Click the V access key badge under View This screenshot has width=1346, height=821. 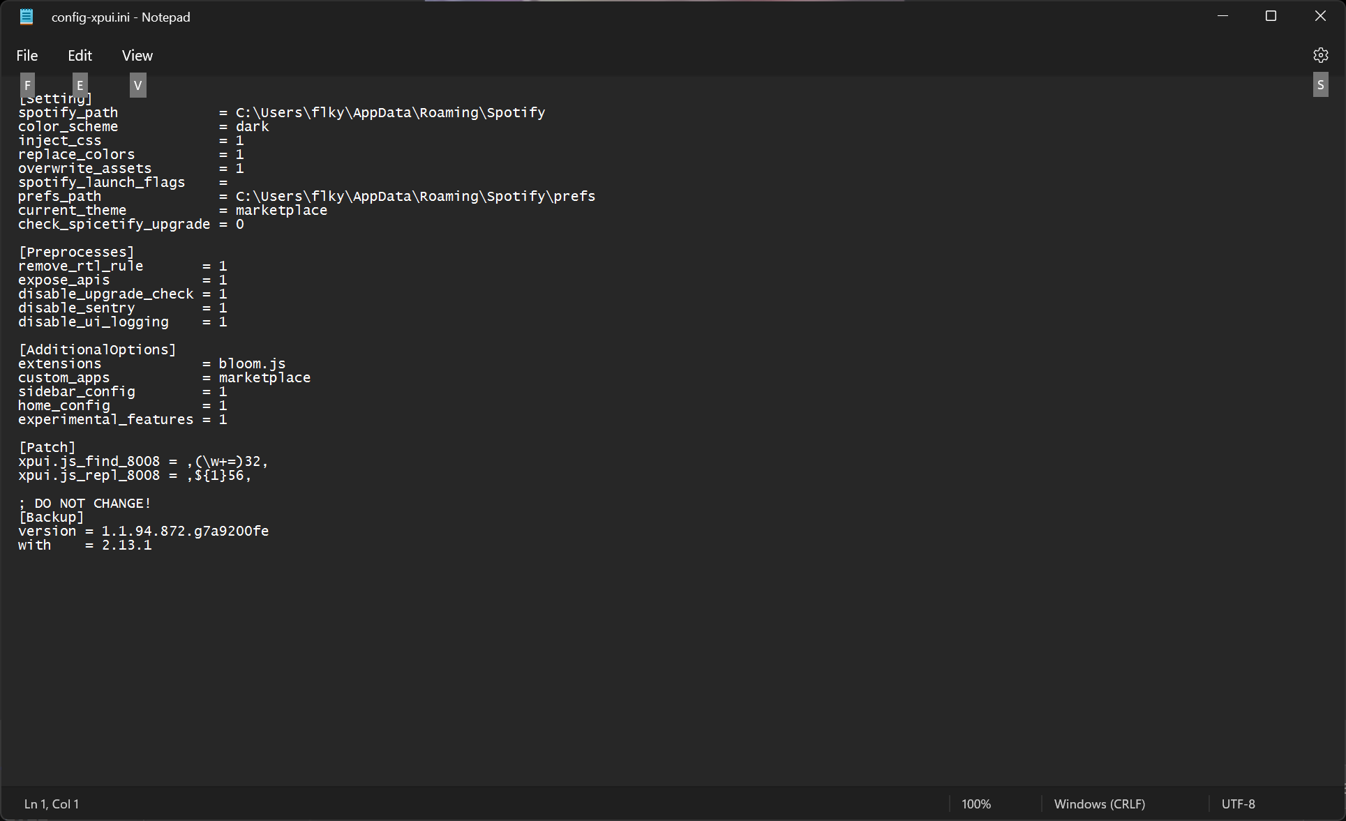(137, 84)
